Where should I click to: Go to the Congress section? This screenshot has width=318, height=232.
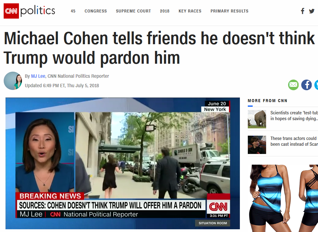(96, 11)
